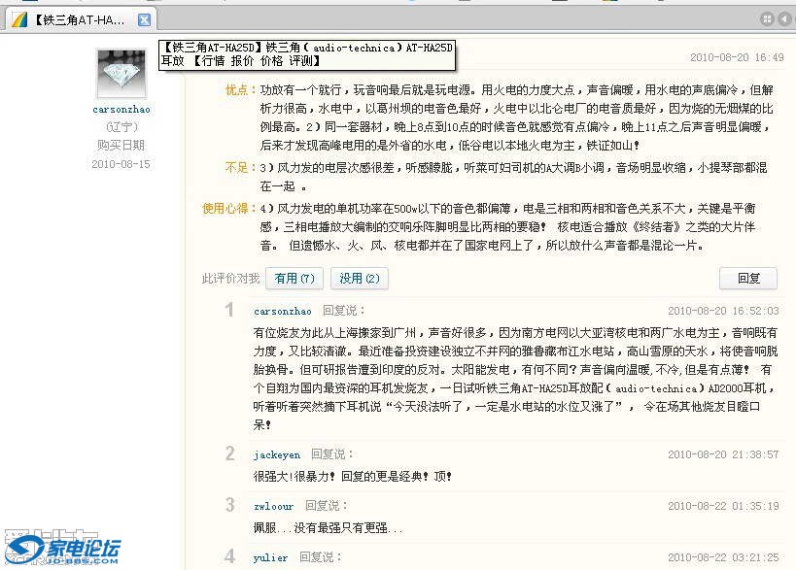Open carsonzhao link in reply 1

click(x=283, y=311)
